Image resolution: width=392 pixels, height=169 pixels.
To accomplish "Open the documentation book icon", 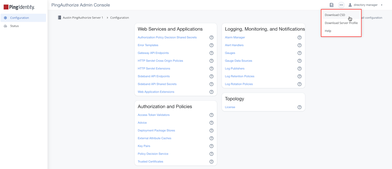I will (x=331, y=5).
